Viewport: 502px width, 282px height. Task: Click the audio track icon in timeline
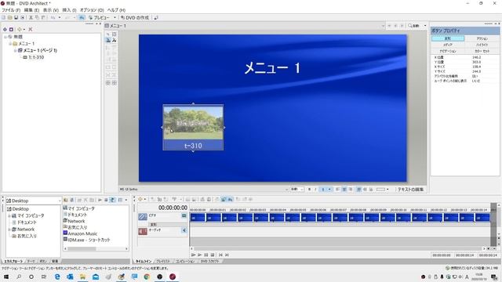click(143, 231)
